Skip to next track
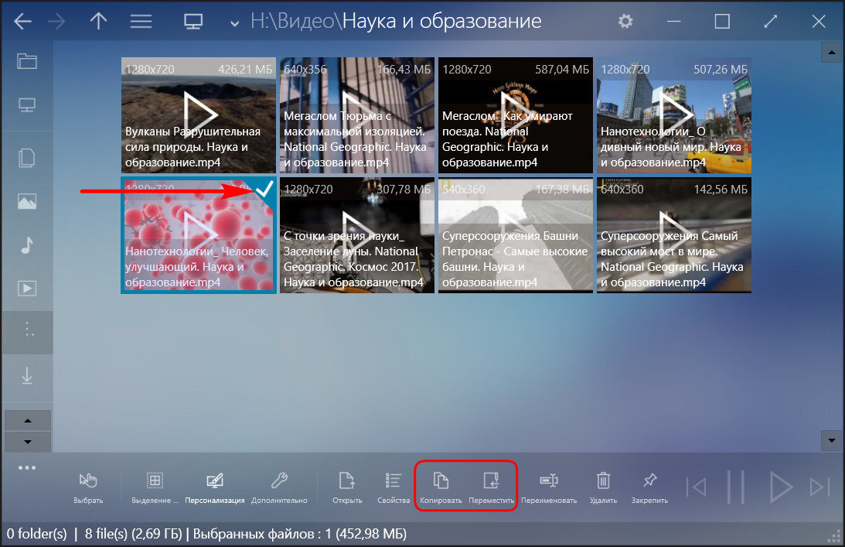The height and width of the screenshot is (547, 845). 819,487
